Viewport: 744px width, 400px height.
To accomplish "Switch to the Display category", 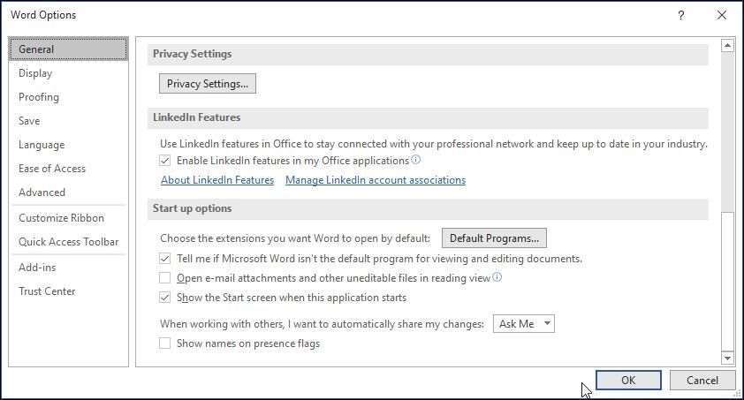I will (x=35, y=73).
